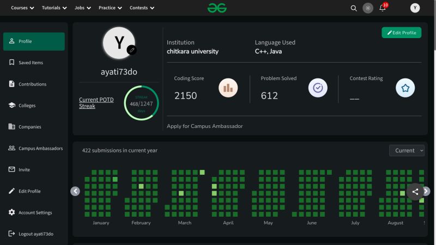The height and width of the screenshot is (245, 436).
Task: Select Profile in the sidebar
Action: pos(34,41)
